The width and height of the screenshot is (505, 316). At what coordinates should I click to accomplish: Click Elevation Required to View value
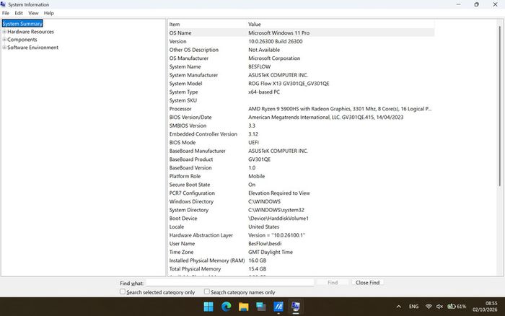click(x=279, y=193)
